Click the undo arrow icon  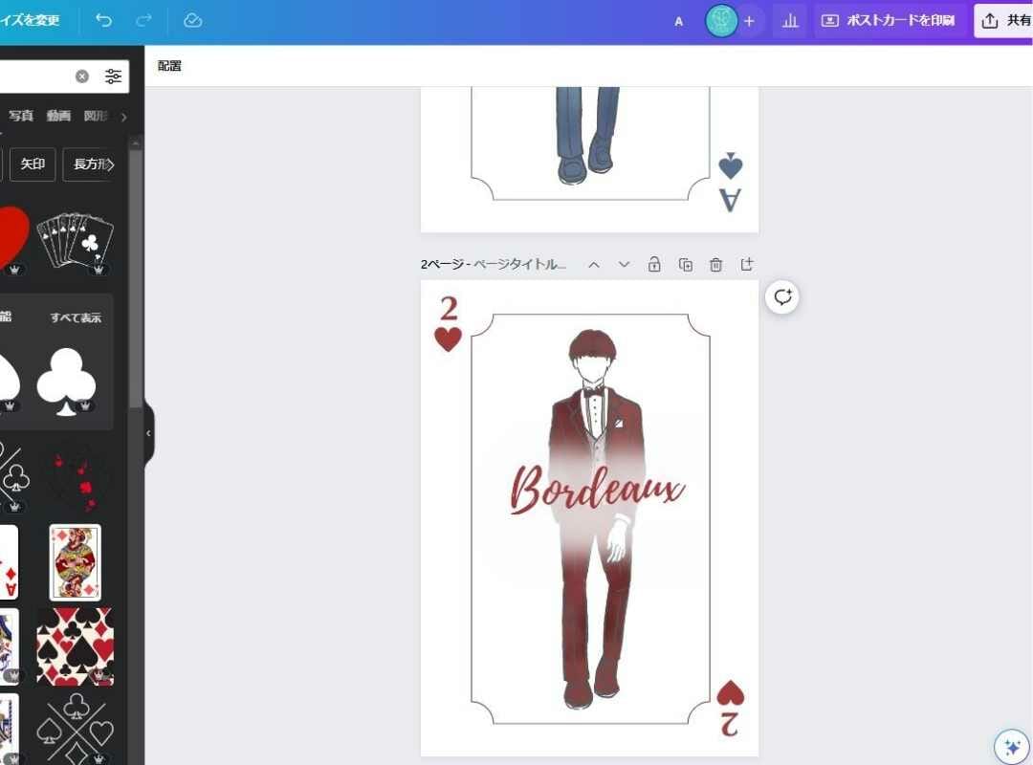pyautogui.click(x=104, y=20)
